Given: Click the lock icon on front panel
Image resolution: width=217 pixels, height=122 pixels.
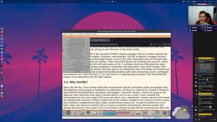Looking at the screenshot, I should coord(100,114).
